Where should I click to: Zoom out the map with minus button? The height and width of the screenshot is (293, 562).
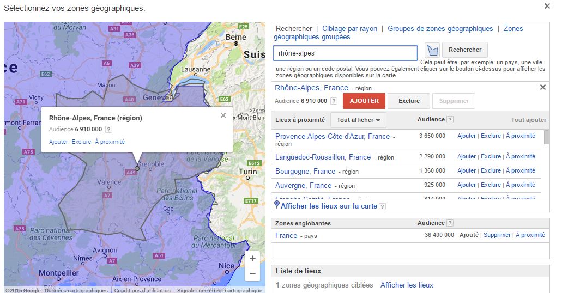(x=253, y=273)
